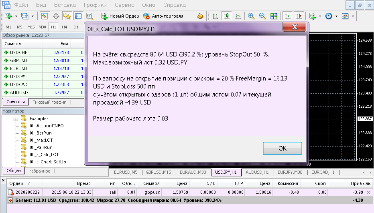Open the Файл menu
The height and width of the screenshot is (213, 374).
21,5
